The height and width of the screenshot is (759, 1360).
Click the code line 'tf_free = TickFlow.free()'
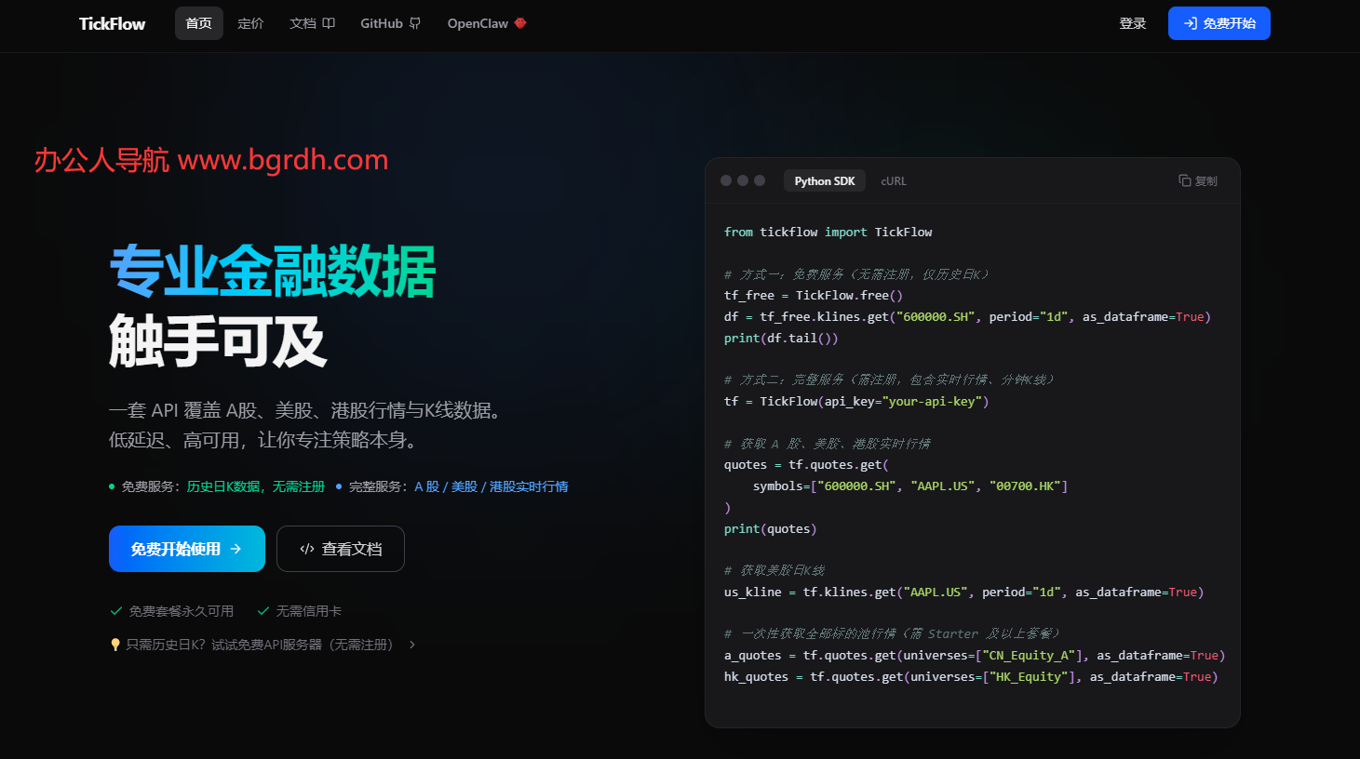click(814, 295)
